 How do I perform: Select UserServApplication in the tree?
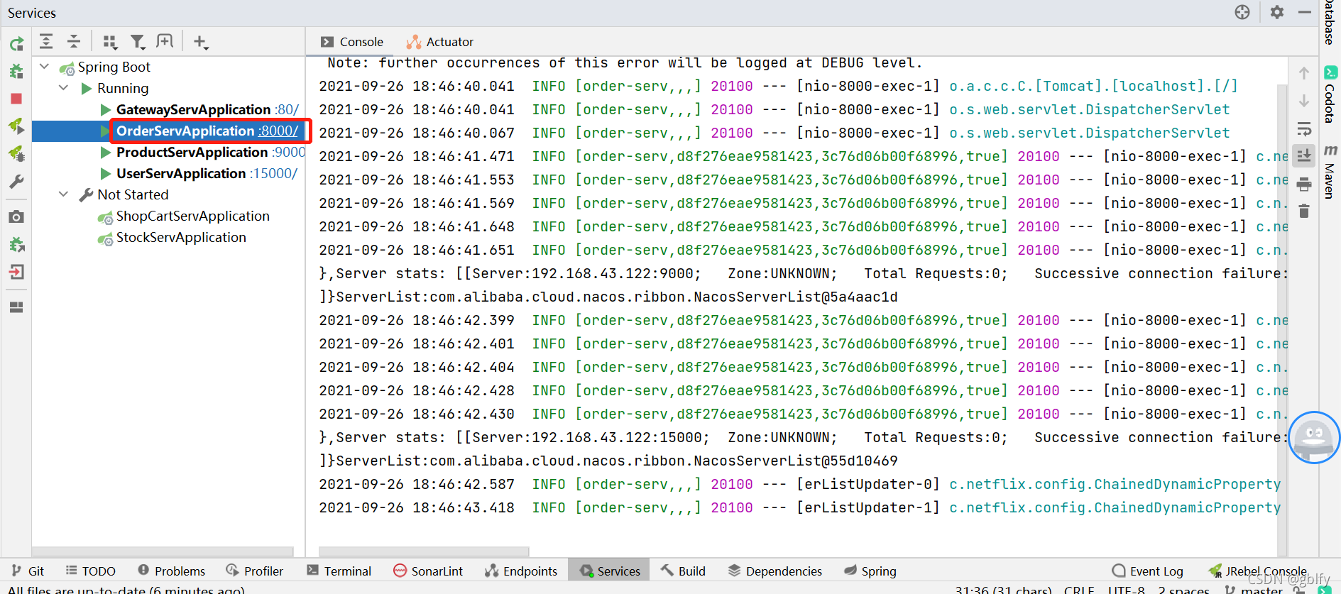pos(181,173)
